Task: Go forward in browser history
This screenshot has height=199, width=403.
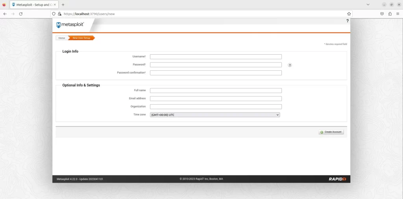Action: (x=13, y=14)
